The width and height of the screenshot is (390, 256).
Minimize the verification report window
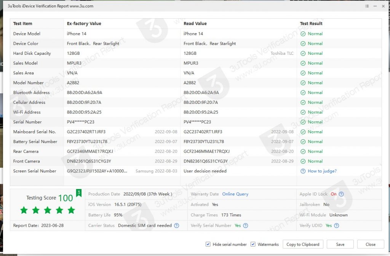[x=375, y=6]
